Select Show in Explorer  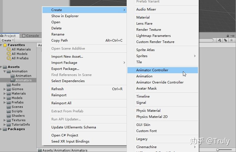[84, 16]
